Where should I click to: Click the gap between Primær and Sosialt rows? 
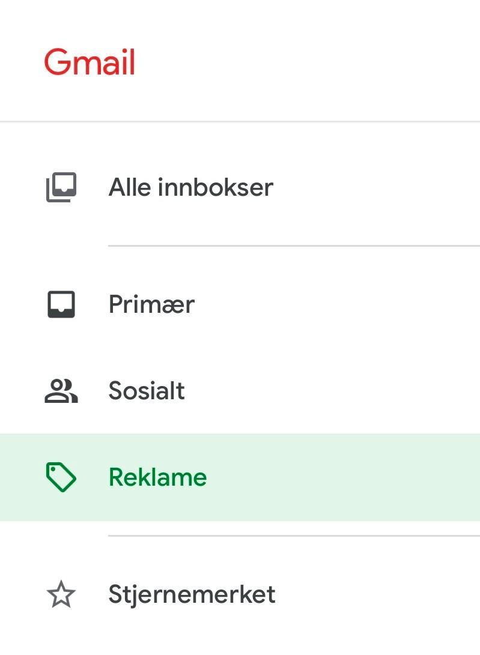coord(240,348)
